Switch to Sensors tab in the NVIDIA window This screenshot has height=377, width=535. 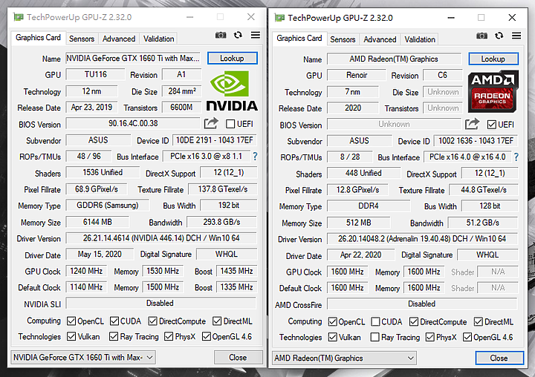82,39
